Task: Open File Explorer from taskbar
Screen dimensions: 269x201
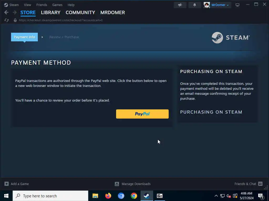Action: (95, 196)
